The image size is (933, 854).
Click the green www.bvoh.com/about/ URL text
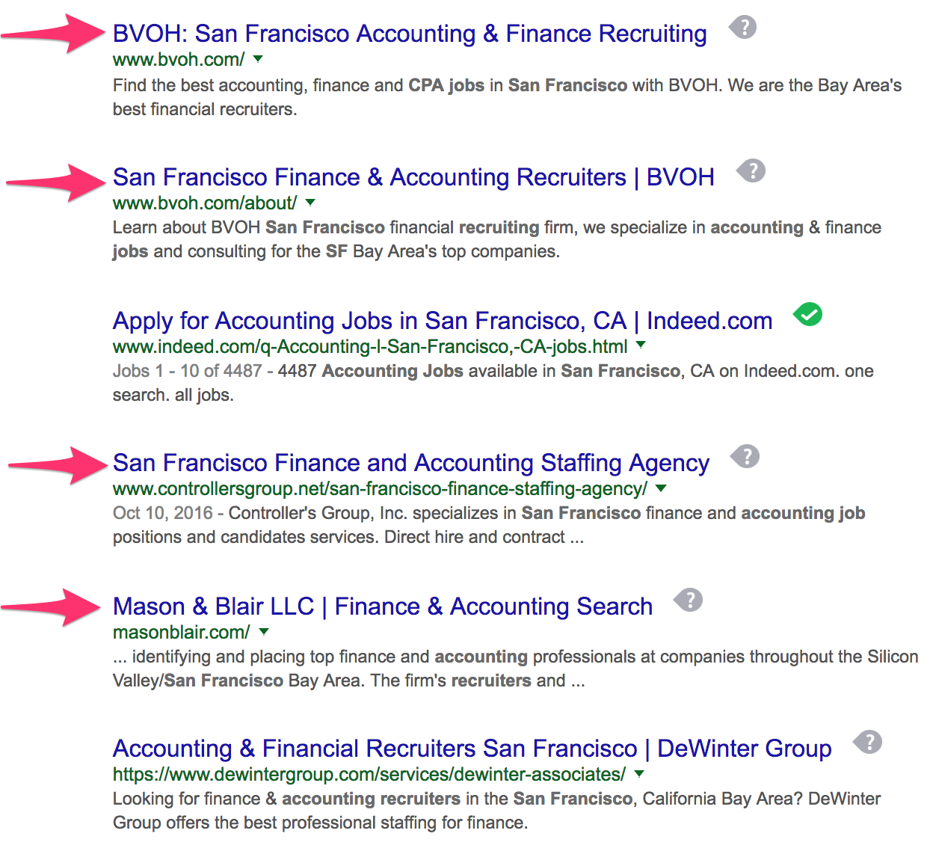pos(205,203)
